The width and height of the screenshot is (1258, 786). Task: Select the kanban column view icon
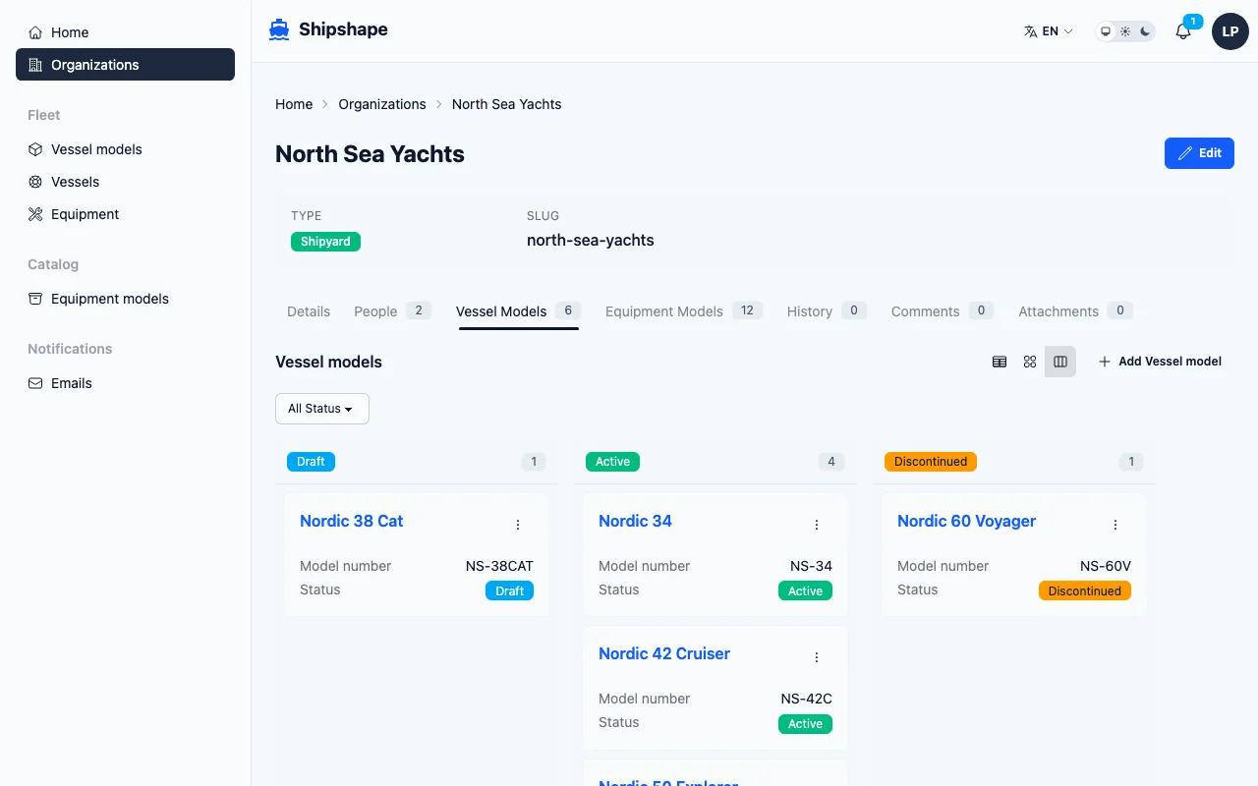1060,362
